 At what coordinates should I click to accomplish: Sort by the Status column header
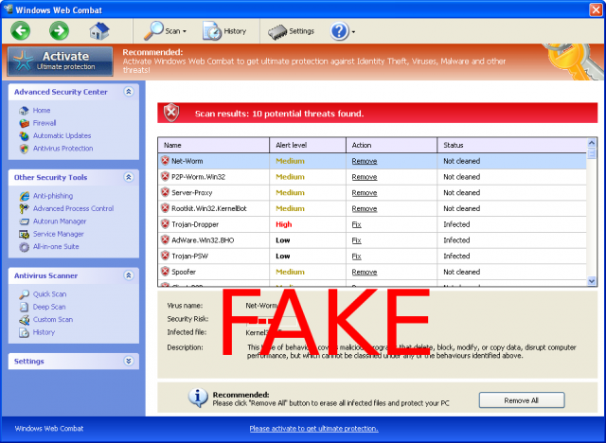[511, 145]
